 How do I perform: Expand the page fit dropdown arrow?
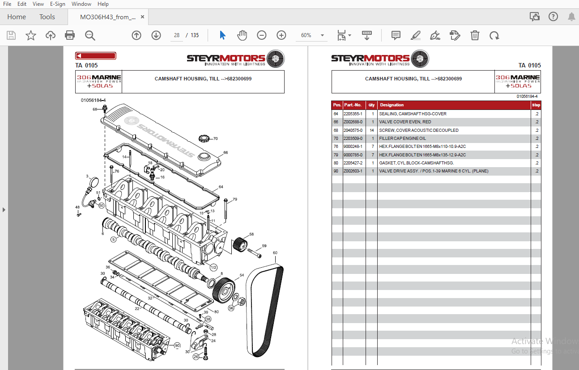pos(350,35)
